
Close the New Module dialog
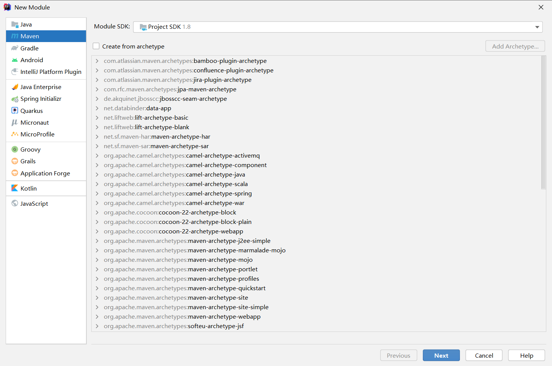pyautogui.click(x=541, y=7)
